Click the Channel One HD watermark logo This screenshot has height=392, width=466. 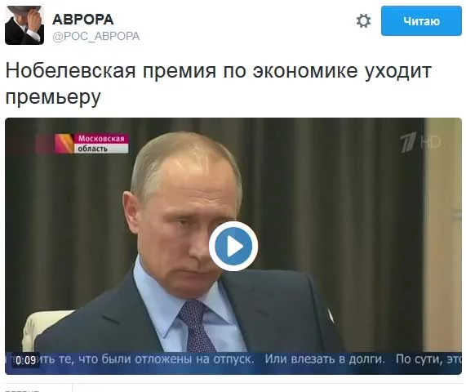click(420, 142)
